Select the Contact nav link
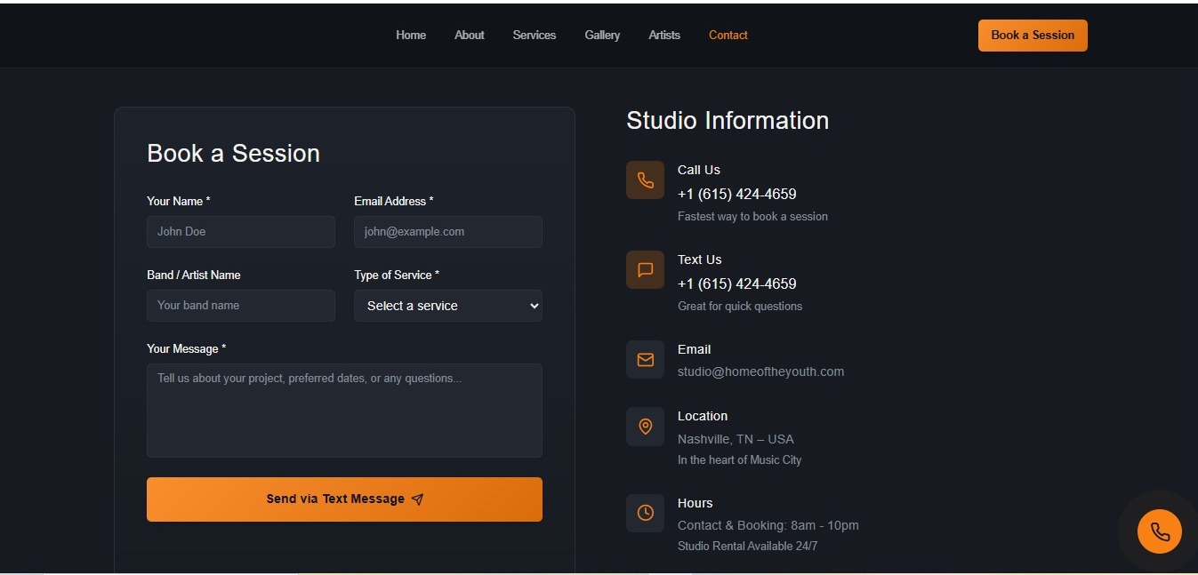Screen dimensions: 1198x575 [x=728, y=36]
